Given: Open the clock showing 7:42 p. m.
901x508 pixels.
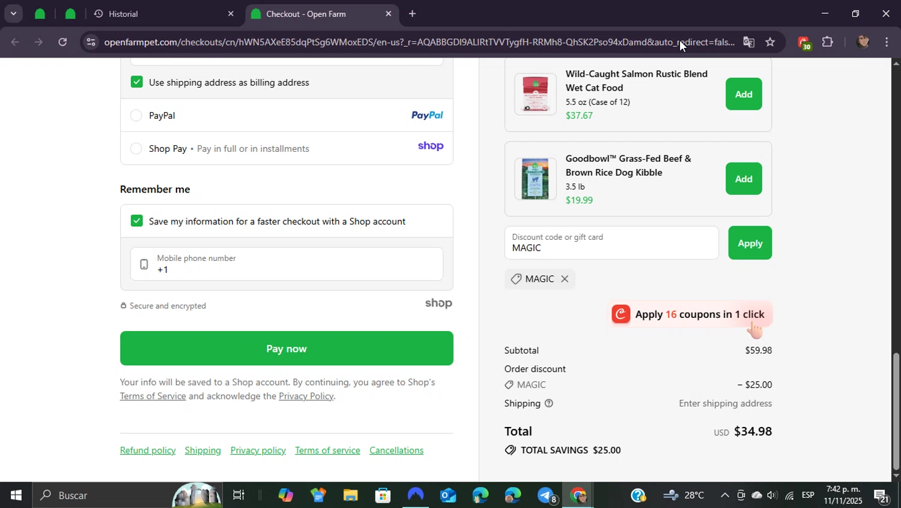Looking at the screenshot, I should 843,495.
